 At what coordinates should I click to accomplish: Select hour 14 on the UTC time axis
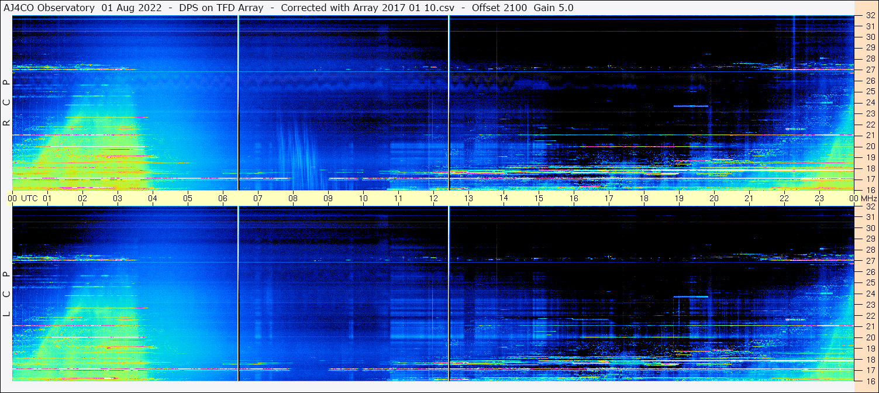[504, 198]
